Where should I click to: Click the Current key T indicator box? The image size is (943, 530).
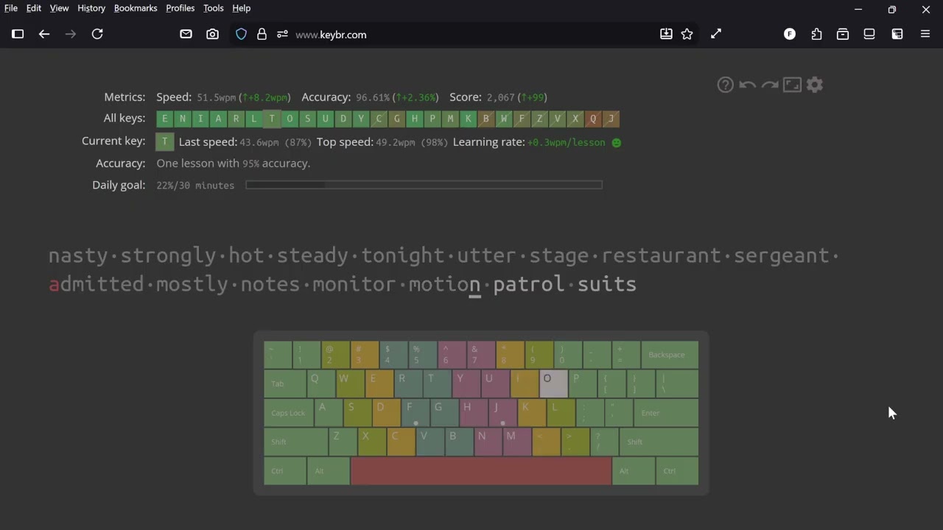coord(165,141)
